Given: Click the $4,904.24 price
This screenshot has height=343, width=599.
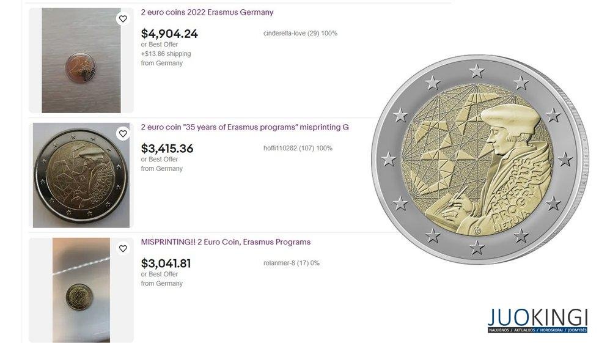Looking at the screenshot, I should pyautogui.click(x=169, y=34).
